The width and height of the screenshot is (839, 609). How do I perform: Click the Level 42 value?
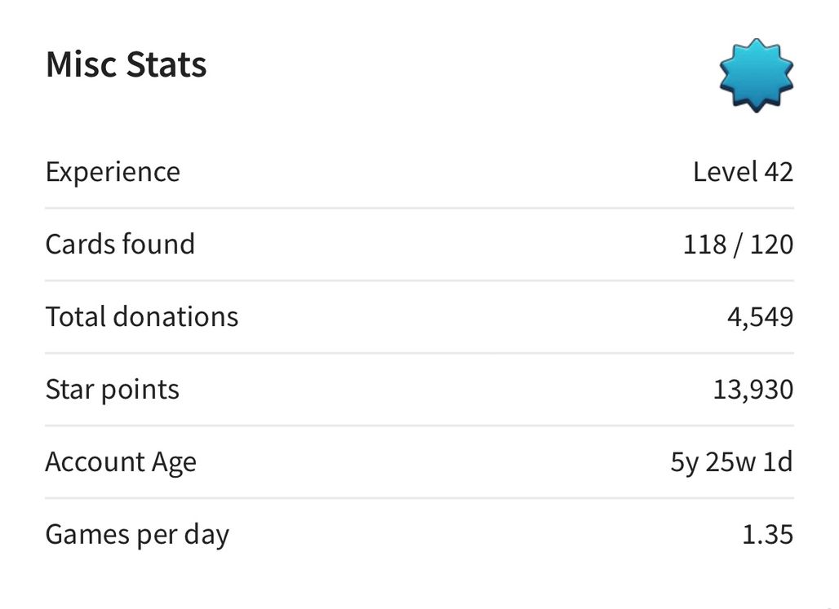(x=743, y=172)
